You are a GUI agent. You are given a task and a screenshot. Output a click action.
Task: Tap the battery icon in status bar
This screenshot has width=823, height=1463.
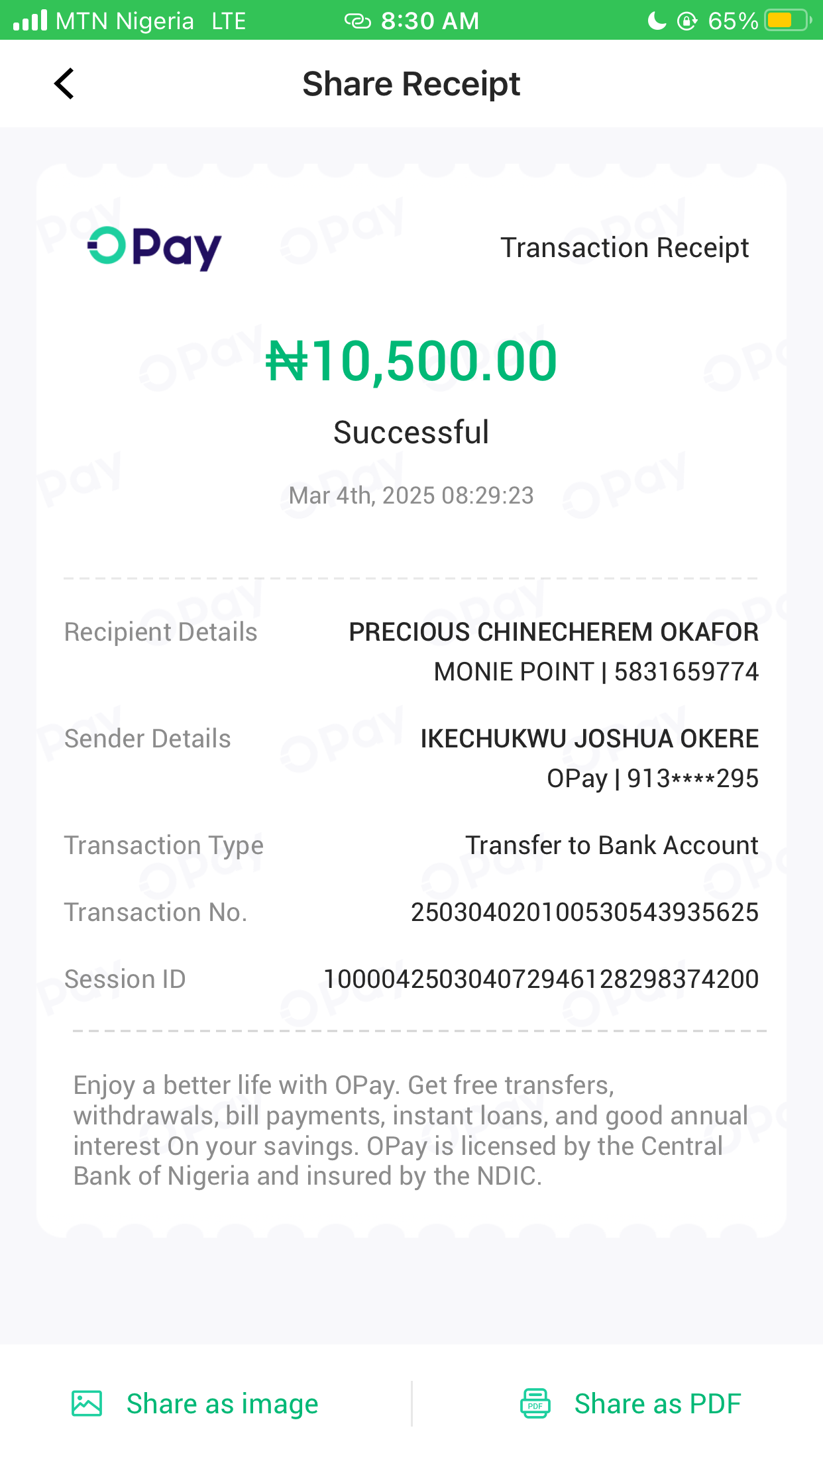787,21
